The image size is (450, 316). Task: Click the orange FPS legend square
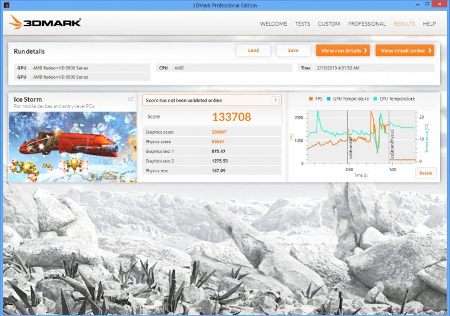tap(311, 99)
